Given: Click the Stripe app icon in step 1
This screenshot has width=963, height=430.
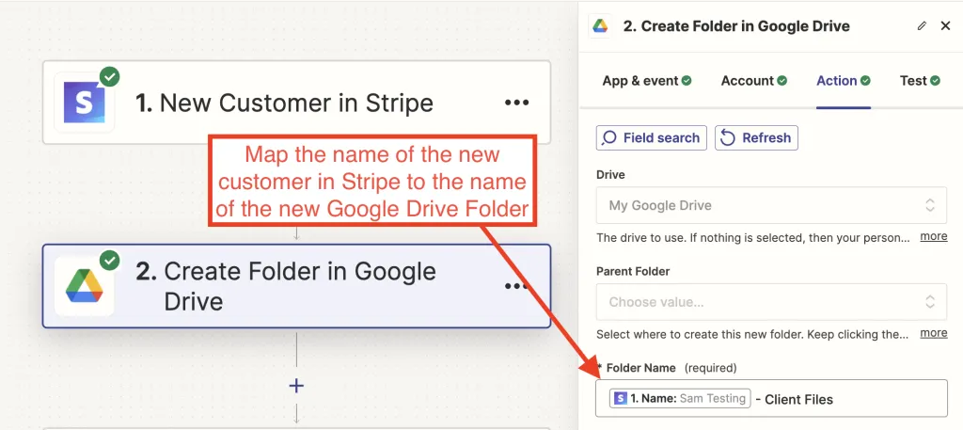Looking at the screenshot, I should (84, 102).
